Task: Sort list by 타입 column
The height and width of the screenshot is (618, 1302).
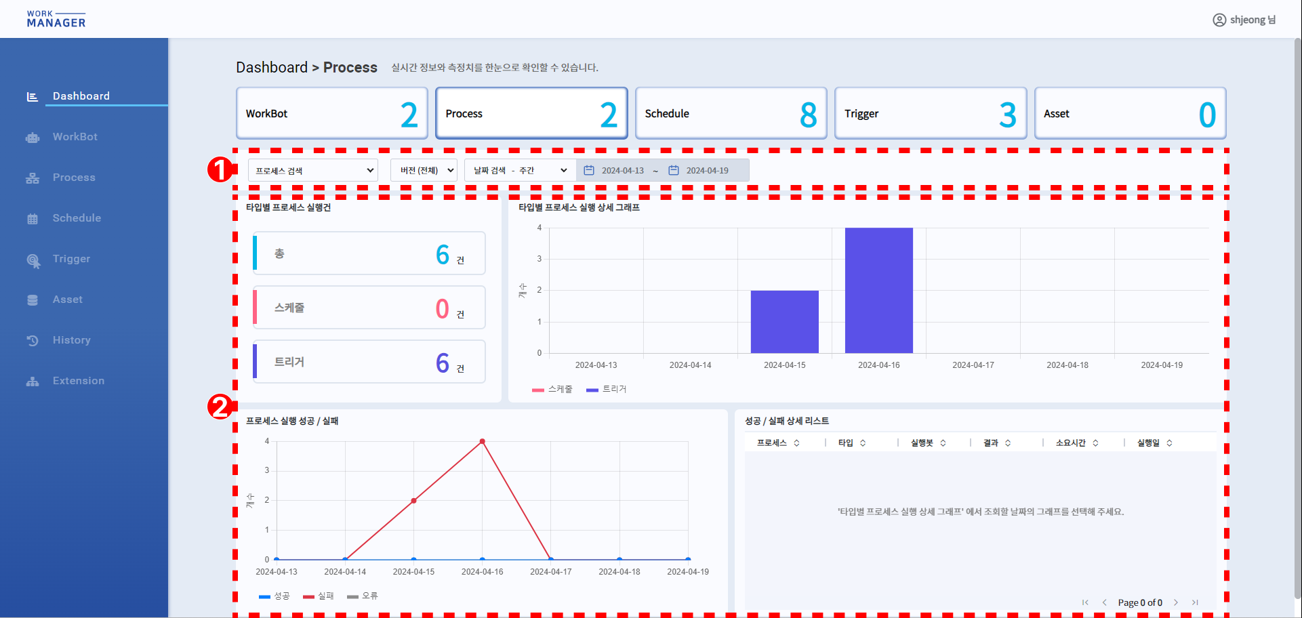Action: (x=863, y=443)
